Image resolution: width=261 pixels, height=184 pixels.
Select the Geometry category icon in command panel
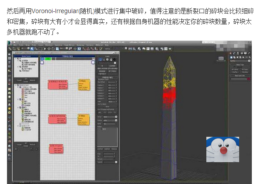[231, 57]
